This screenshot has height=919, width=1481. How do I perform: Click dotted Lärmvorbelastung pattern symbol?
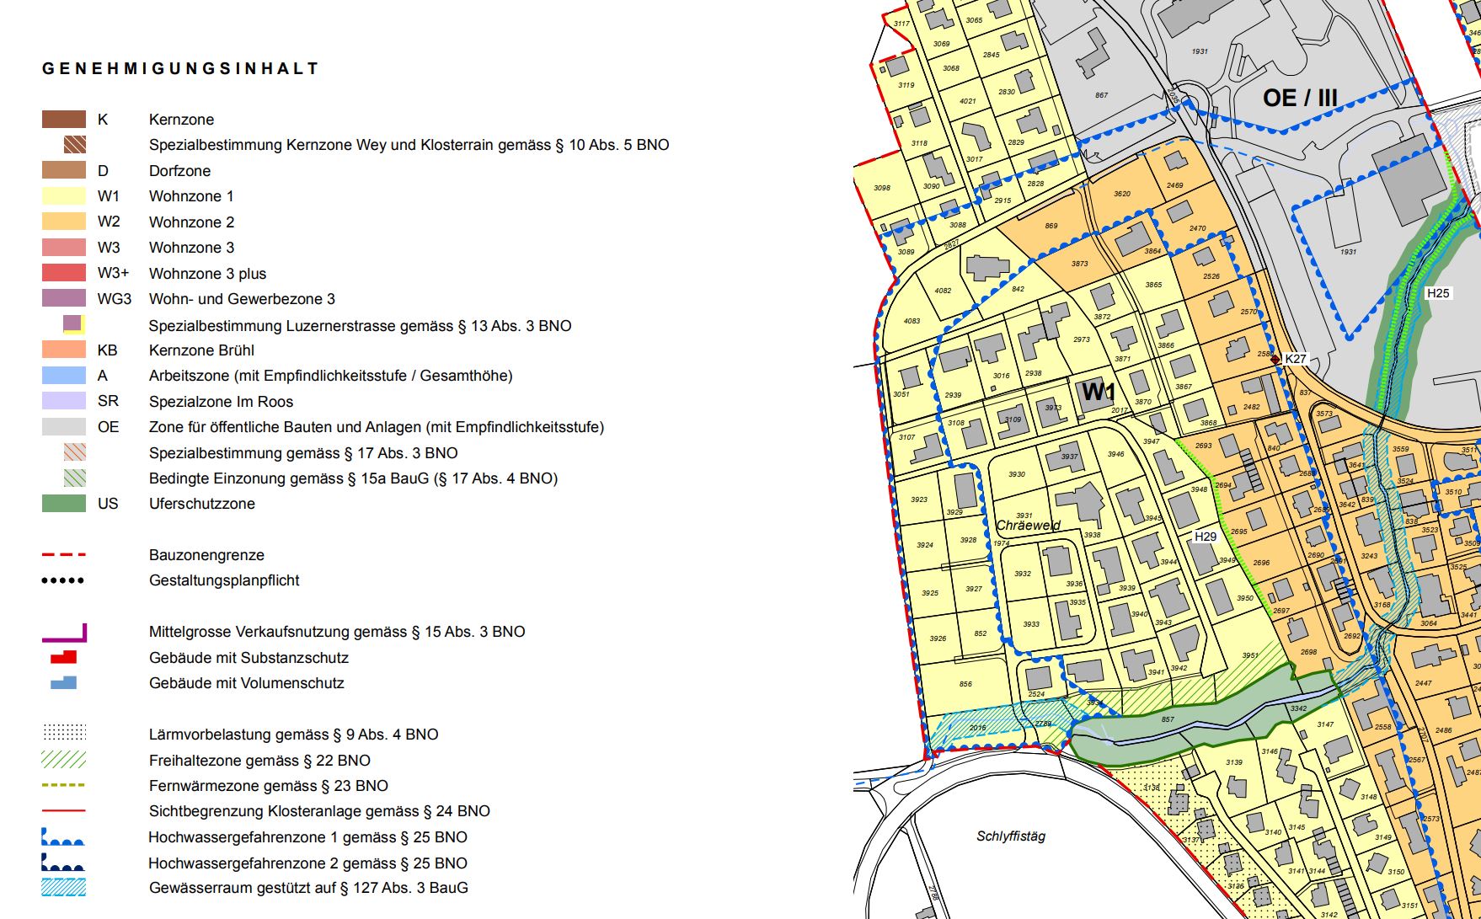(x=64, y=731)
